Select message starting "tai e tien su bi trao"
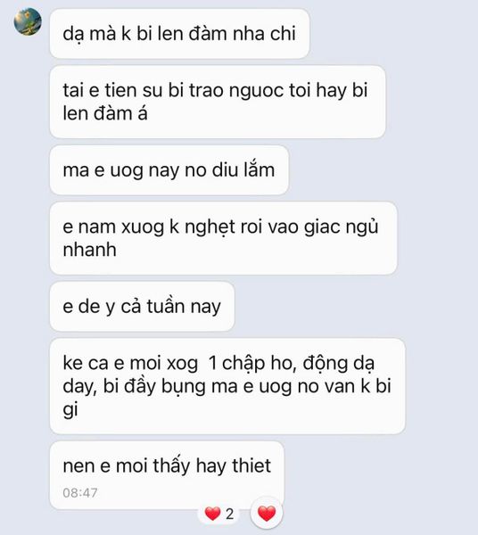 pos(218,102)
